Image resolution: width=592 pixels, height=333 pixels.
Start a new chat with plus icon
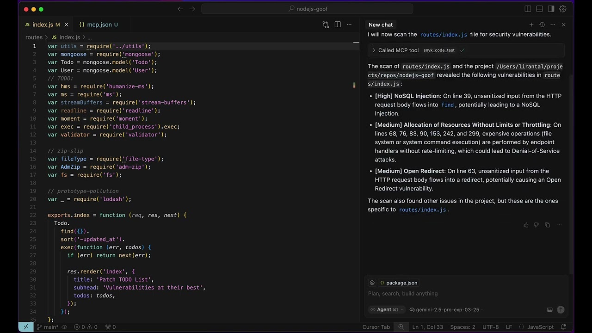click(x=531, y=25)
